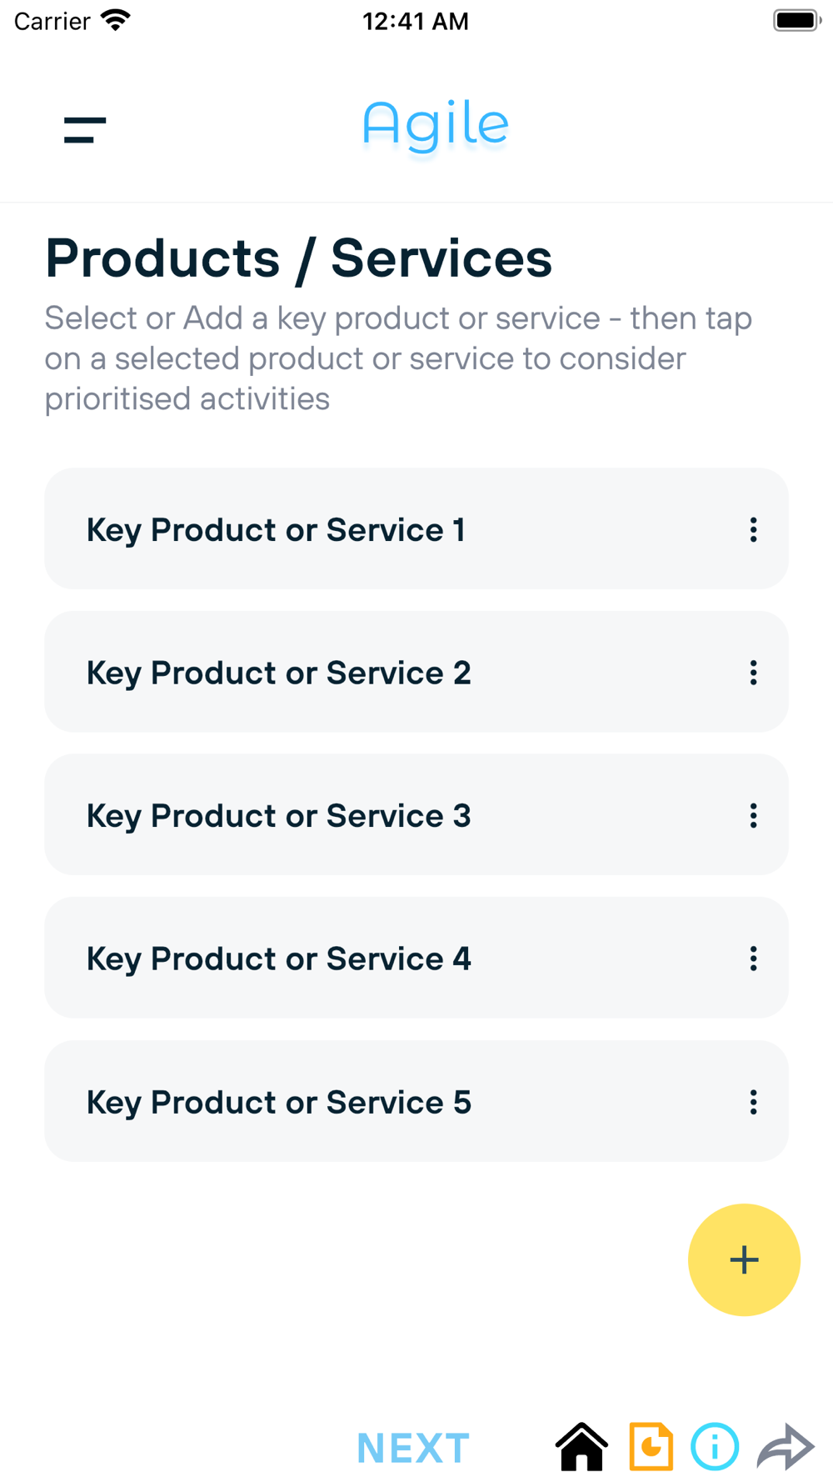Image resolution: width=833 pixels, height=1482 pixels.
Task: Tap Key Product or Service 3
Action: tap(278, 816)
